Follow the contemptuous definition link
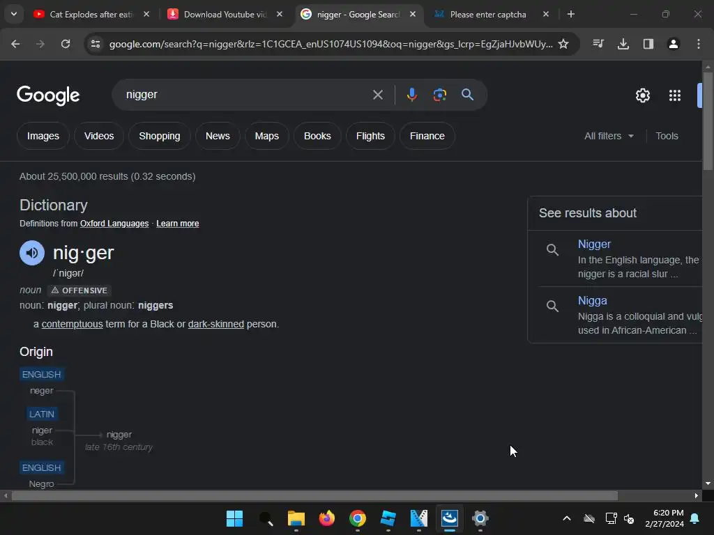The image size is (714, 535). point(72,324)
